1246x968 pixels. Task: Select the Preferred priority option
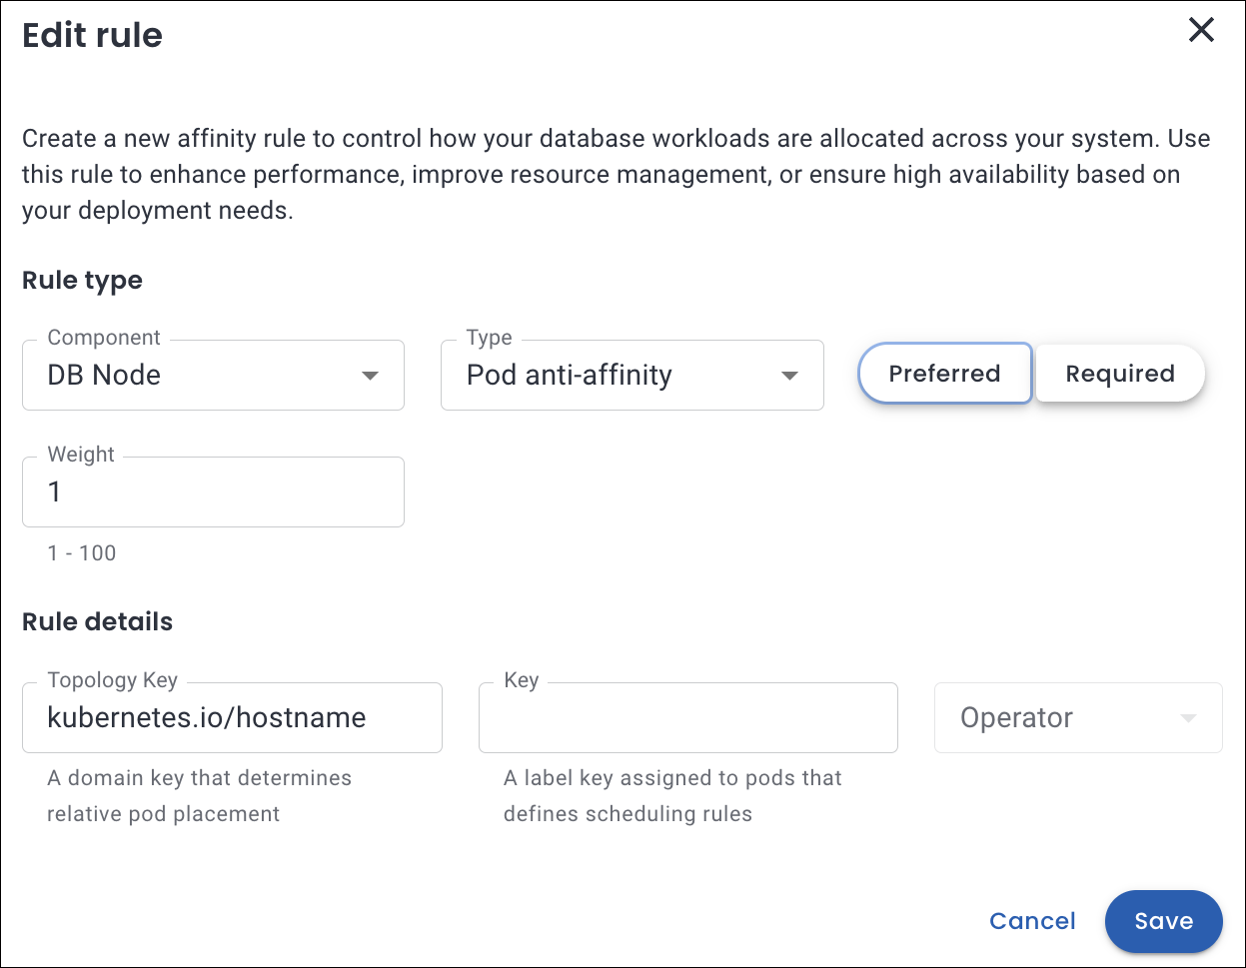[x=944, y=374]
